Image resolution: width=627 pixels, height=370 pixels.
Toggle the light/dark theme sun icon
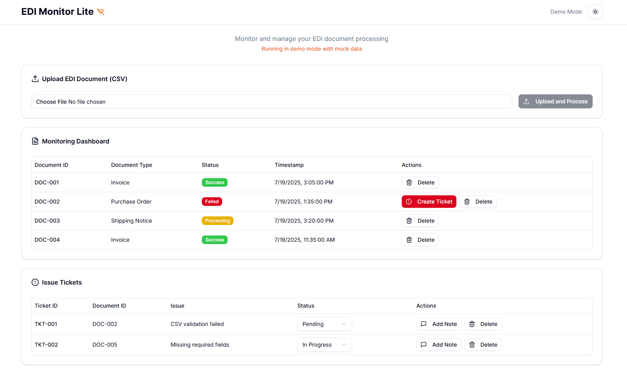(595, 12)
